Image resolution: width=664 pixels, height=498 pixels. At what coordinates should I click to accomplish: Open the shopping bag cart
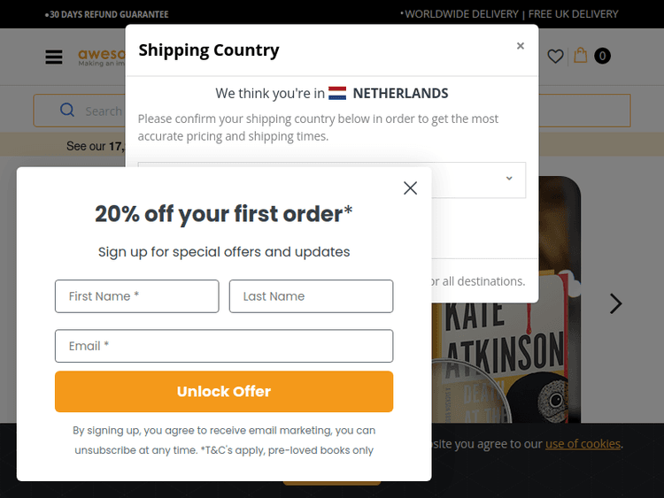[581, 56]
